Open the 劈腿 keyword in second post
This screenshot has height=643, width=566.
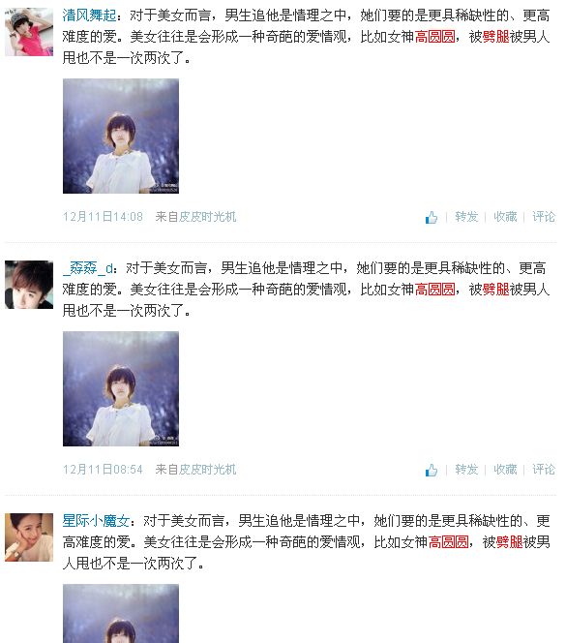496,290
